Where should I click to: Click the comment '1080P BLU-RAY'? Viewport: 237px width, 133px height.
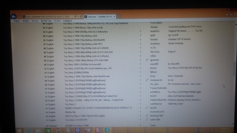[176, 104]
